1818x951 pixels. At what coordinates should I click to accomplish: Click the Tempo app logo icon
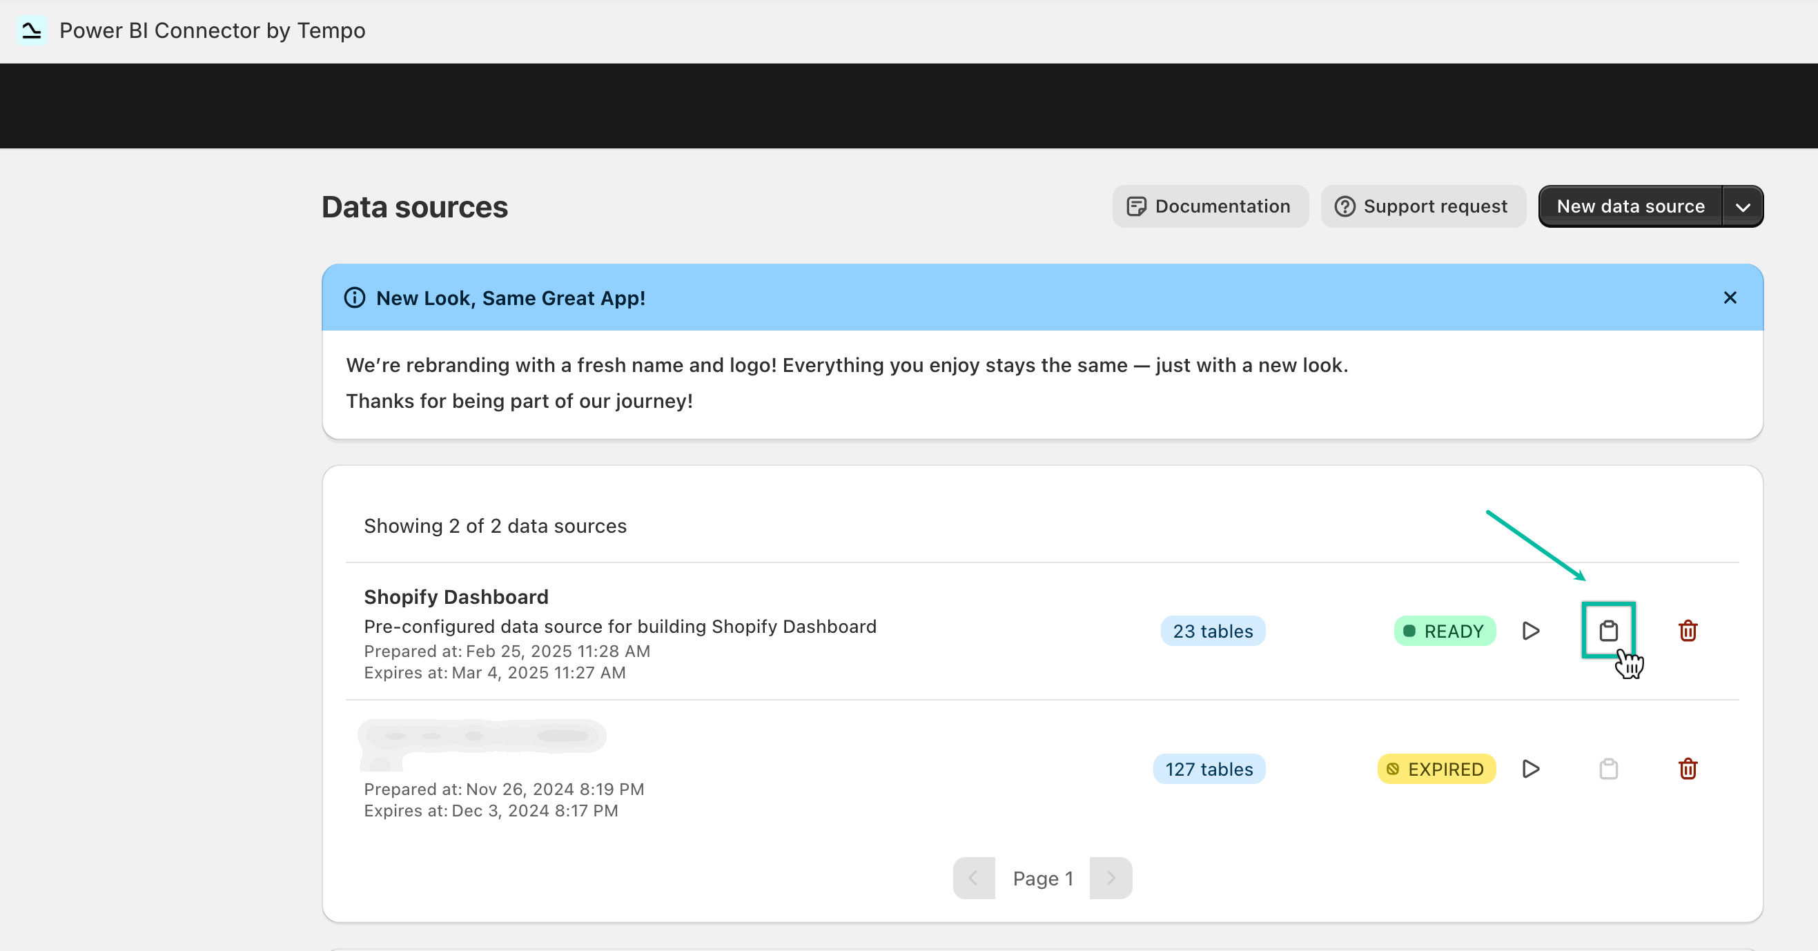[32, 30]
